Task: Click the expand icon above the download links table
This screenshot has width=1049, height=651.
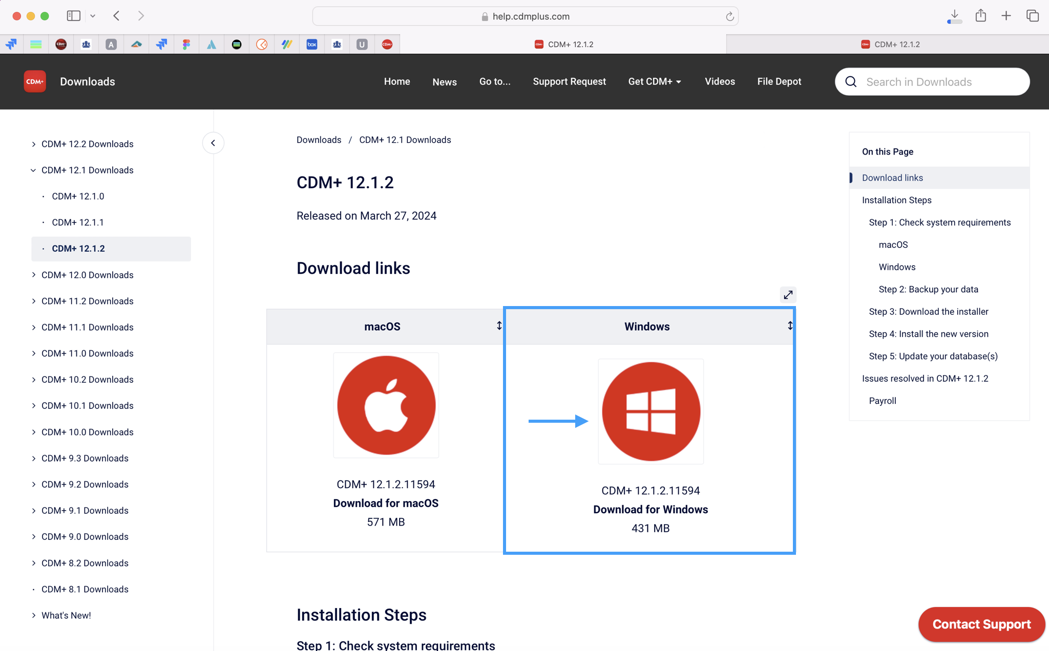Action: click(x=788, y=295)
